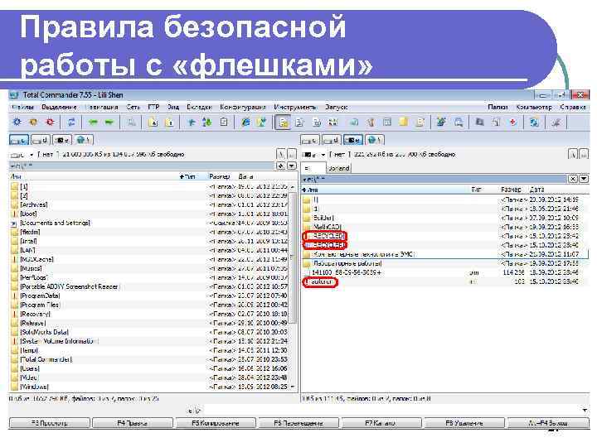Open the Выделение menu
Screen dimensions: 597x447
[59, 107]
